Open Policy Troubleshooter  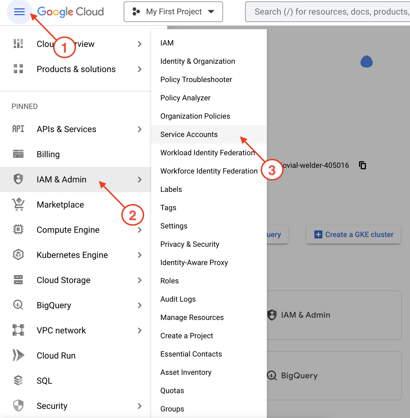(x=209, y=79)
